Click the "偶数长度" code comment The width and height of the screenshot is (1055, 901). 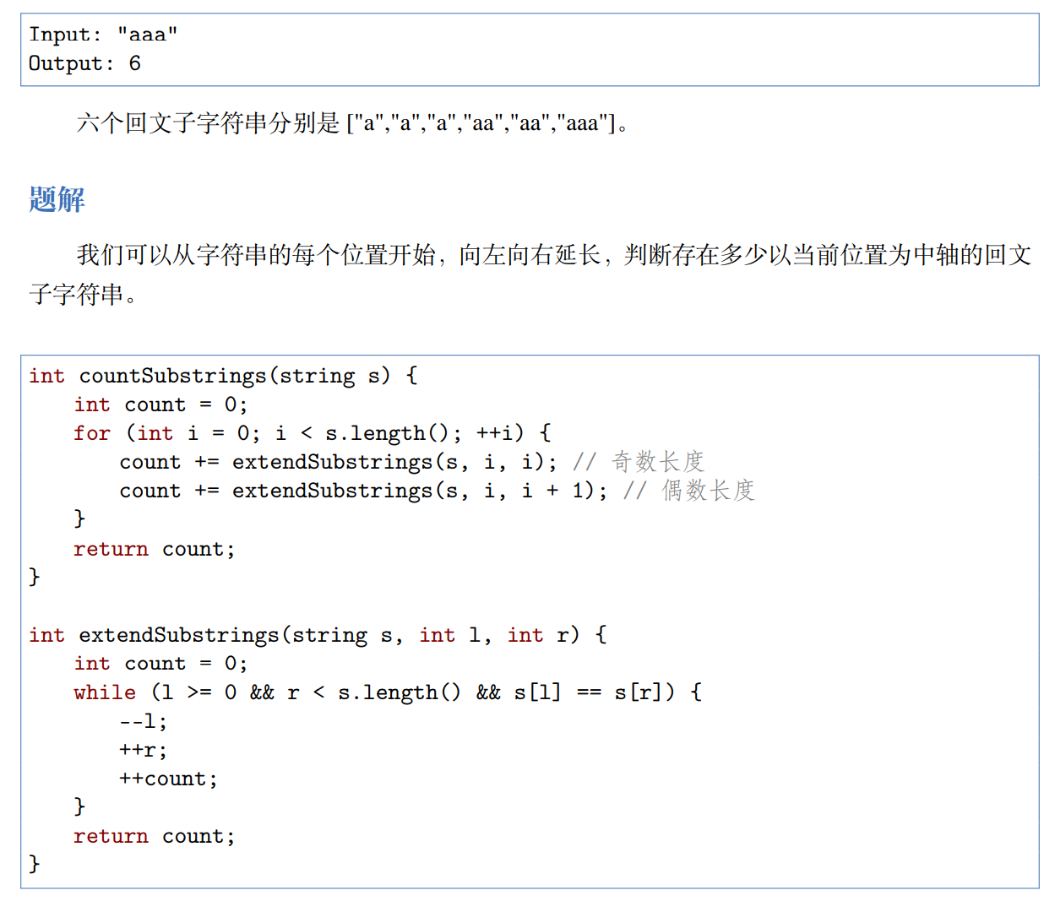coord(707,491)
